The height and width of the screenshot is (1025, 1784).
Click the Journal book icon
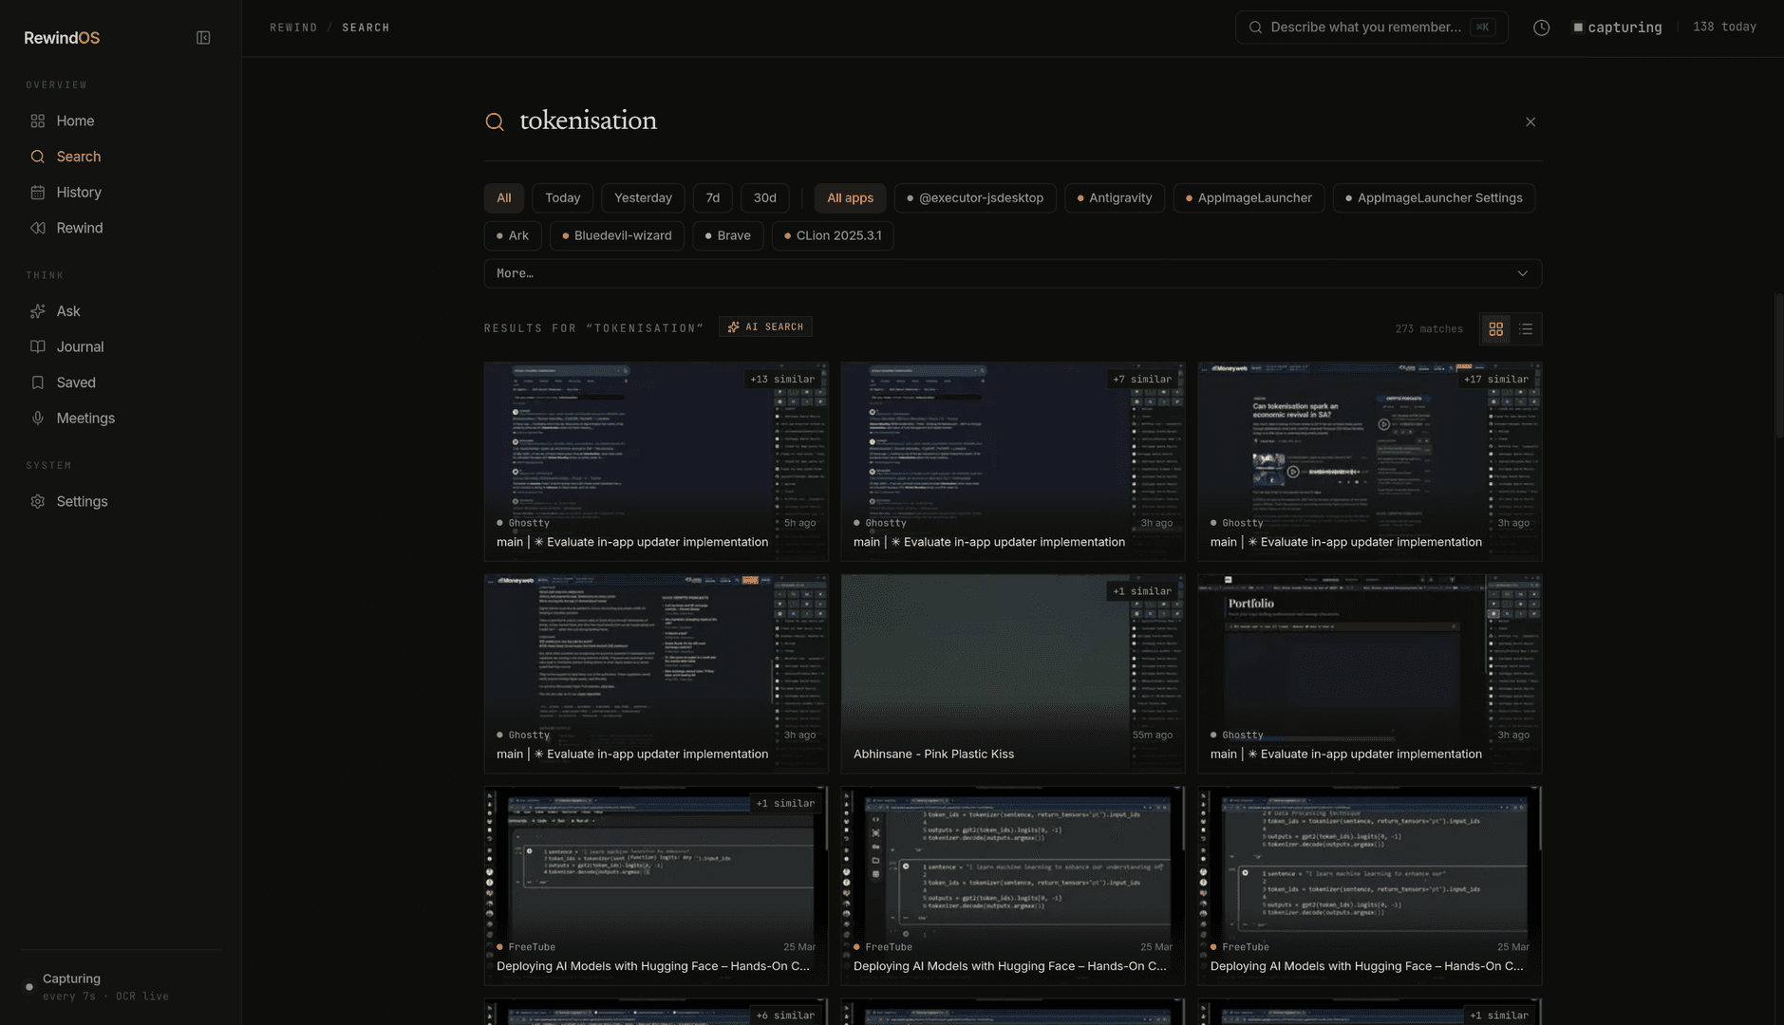pos(38,346)
